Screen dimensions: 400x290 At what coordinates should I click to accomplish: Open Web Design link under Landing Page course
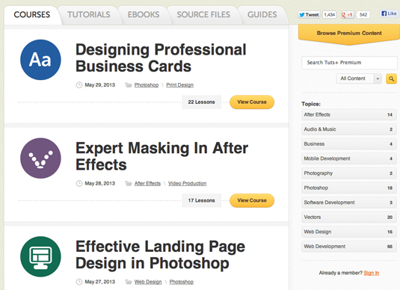(x=148, y=282)
